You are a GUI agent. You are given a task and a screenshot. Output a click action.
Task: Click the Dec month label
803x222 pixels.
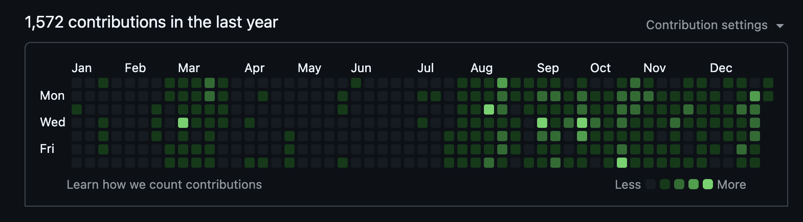(721, 68)
